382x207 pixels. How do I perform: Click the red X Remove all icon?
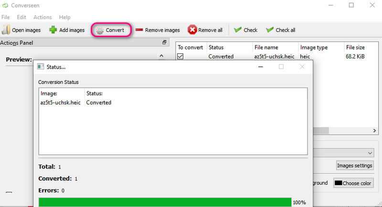tap(192, 30)
